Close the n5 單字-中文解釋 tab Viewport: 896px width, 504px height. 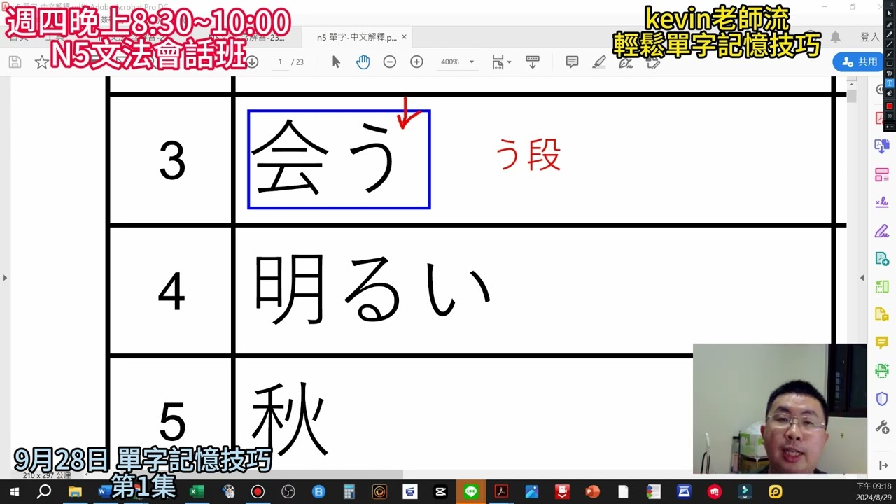[x=404, y=37]
